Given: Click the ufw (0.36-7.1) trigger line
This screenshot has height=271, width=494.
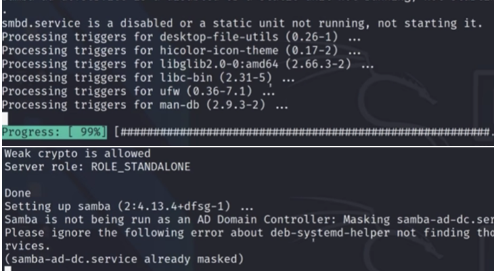Looking at the screenshot, I should (139, 91).
